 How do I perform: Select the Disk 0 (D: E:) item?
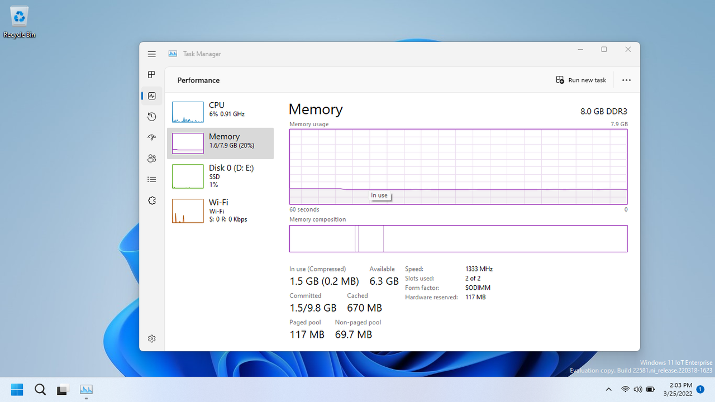coord(220,176)
